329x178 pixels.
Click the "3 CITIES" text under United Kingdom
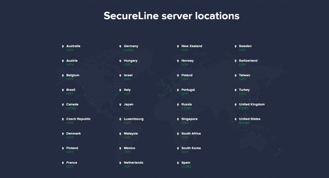[x=244, y=108]
